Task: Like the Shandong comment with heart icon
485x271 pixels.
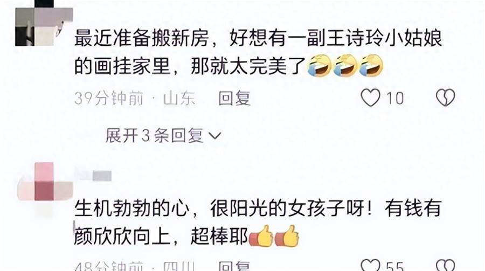Action: [x=370, y=98]
